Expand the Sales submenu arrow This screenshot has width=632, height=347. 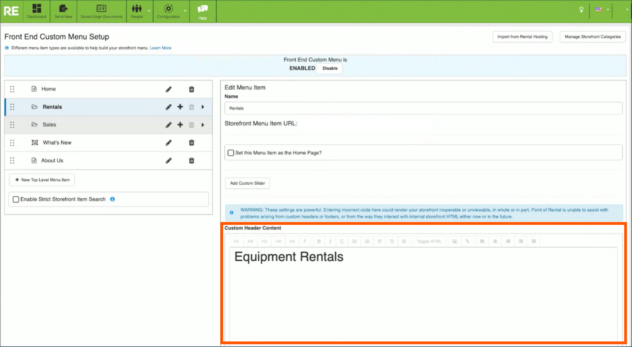[203, 125]
